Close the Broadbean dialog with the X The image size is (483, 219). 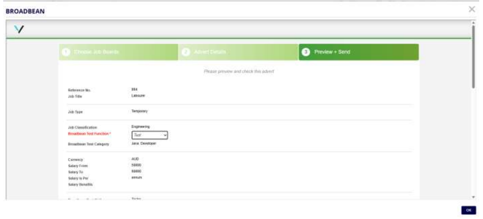tap(472, 9)
